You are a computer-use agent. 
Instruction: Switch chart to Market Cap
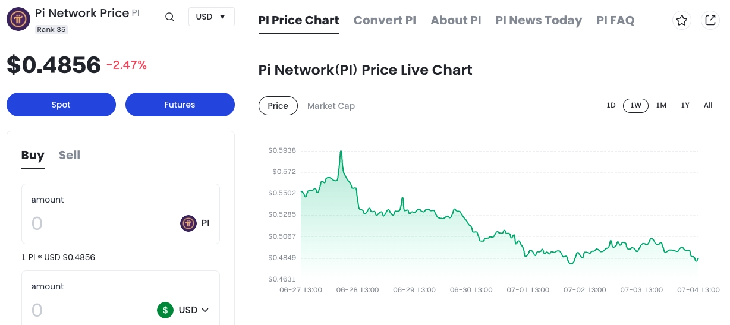point(331,106)
